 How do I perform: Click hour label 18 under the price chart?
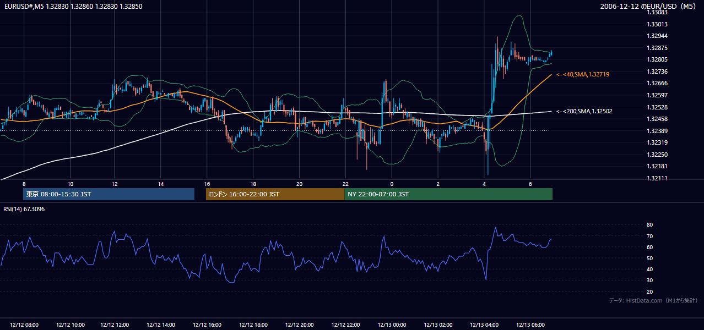point(253,184)
